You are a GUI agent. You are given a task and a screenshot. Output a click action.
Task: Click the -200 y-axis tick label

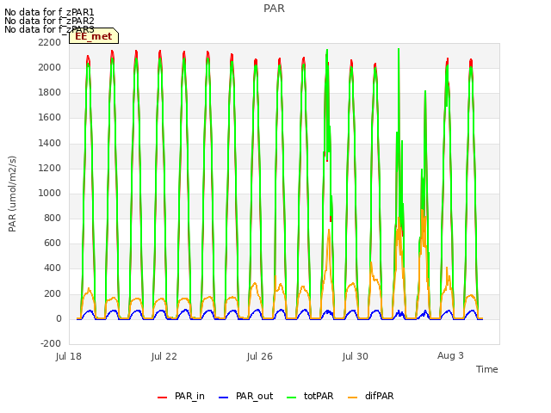pos(51,344)
